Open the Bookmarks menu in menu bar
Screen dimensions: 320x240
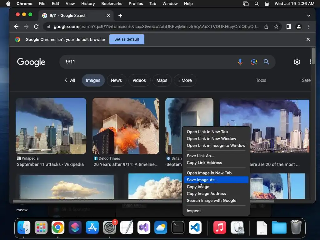(x=112, y=3)
